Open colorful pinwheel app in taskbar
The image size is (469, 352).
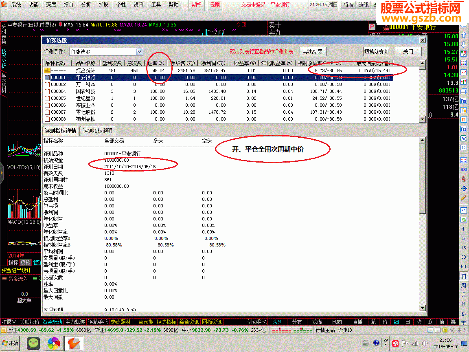(x=53, y=343)
